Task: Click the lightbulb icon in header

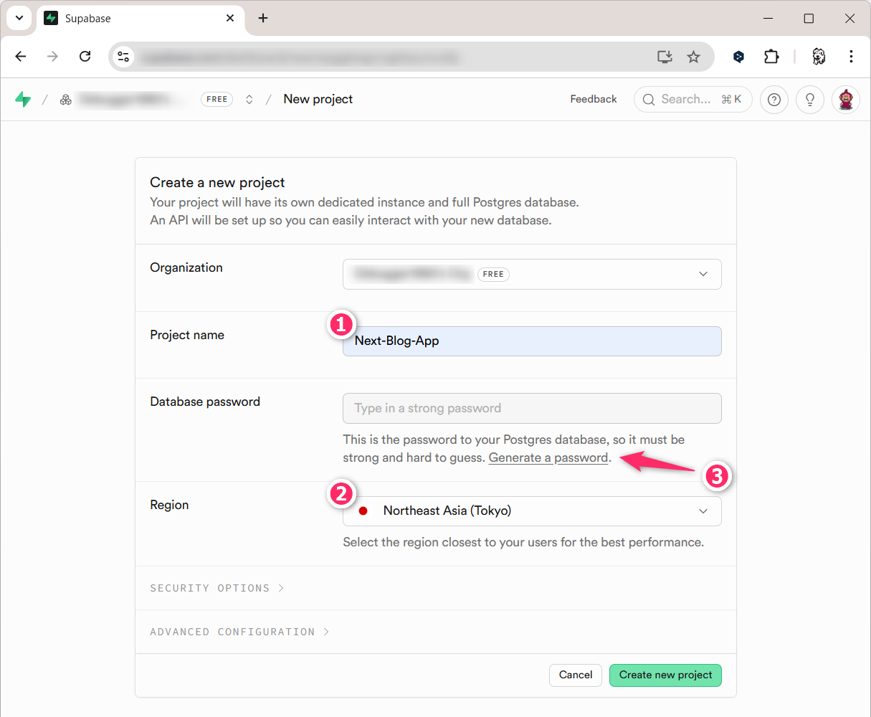Action: click(809, 100)
